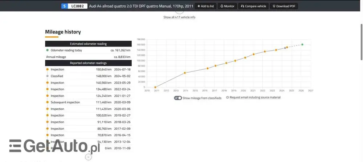Click the 2010 zero-mileage chart point

(x=155, y=87)
